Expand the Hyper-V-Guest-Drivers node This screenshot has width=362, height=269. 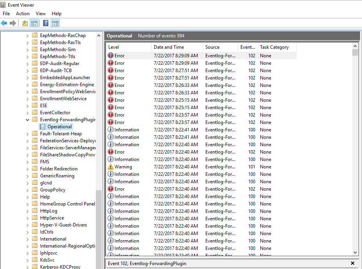pyautogui.click(x=27, y=225)
